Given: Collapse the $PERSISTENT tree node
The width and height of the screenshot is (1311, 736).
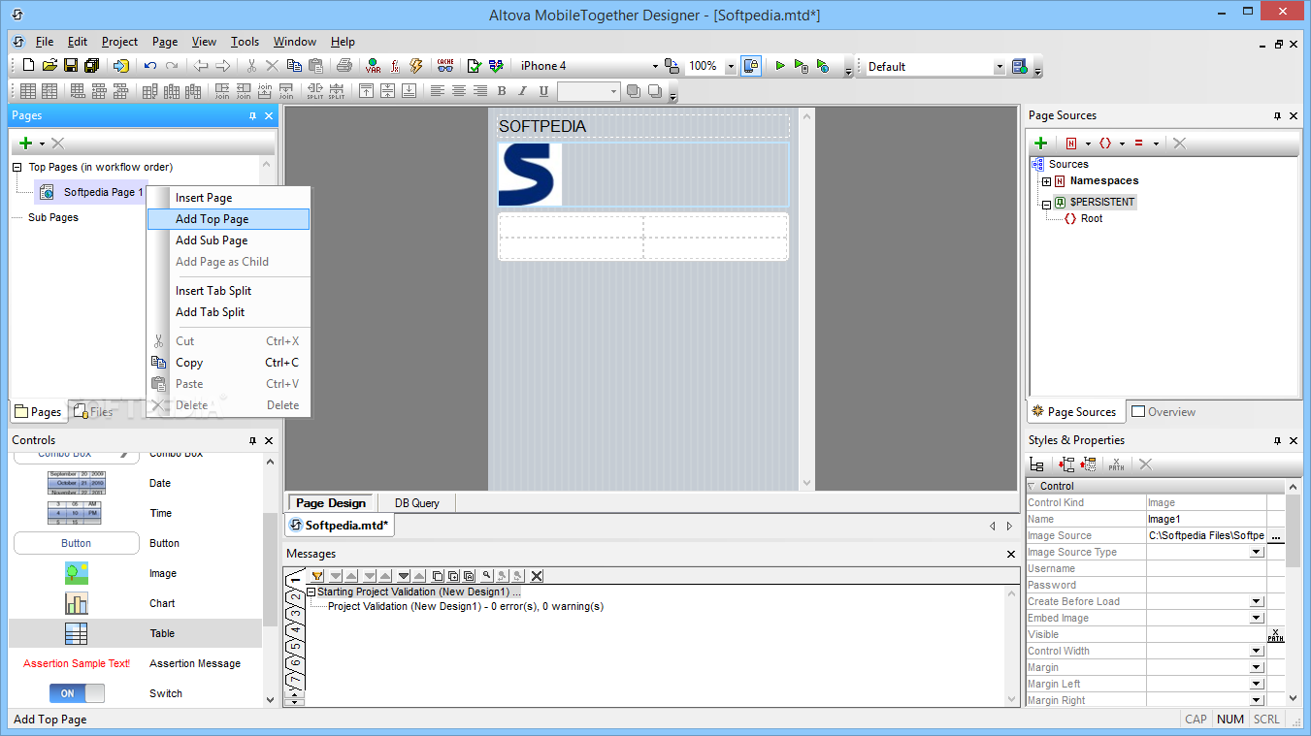Looking at the screenshot, I should coord(1046,204).
